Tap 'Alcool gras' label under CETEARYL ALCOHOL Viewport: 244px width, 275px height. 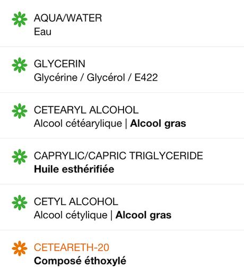[158, 123]
